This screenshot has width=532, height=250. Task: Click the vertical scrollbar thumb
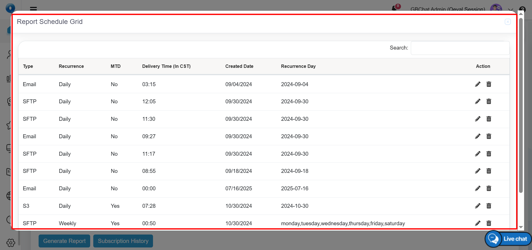click(x=521, y=106)
